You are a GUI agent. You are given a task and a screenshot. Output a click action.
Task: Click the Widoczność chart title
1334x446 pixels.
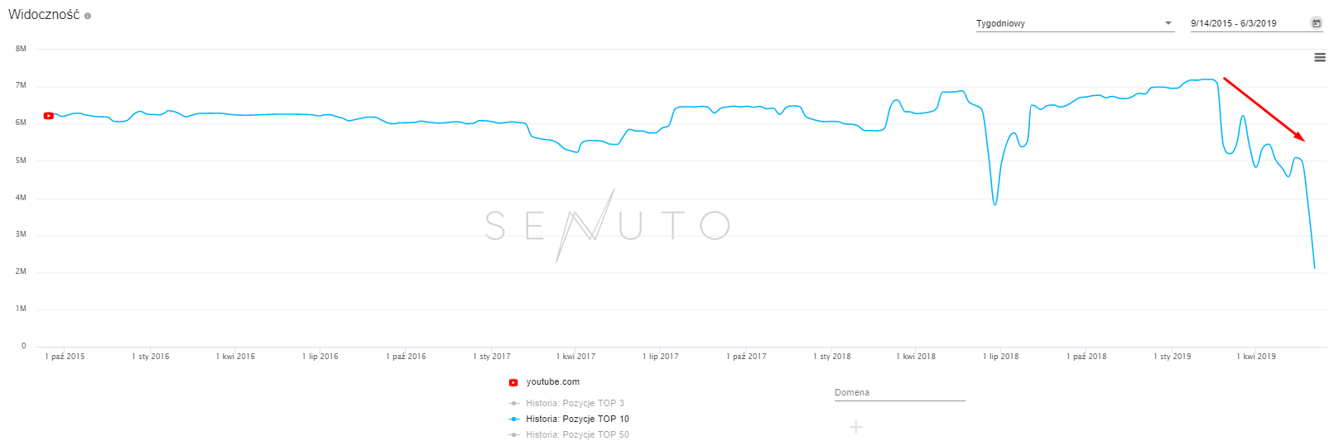[x=44, y=15]
